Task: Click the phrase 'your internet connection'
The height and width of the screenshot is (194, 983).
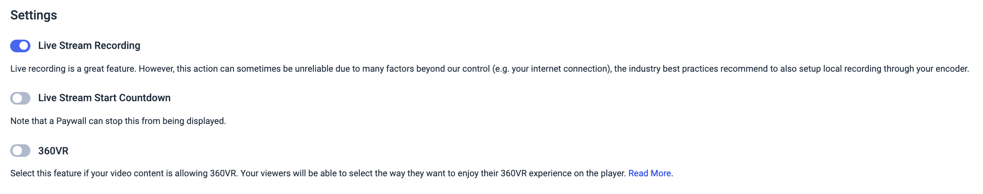Action: click(559, 69)
